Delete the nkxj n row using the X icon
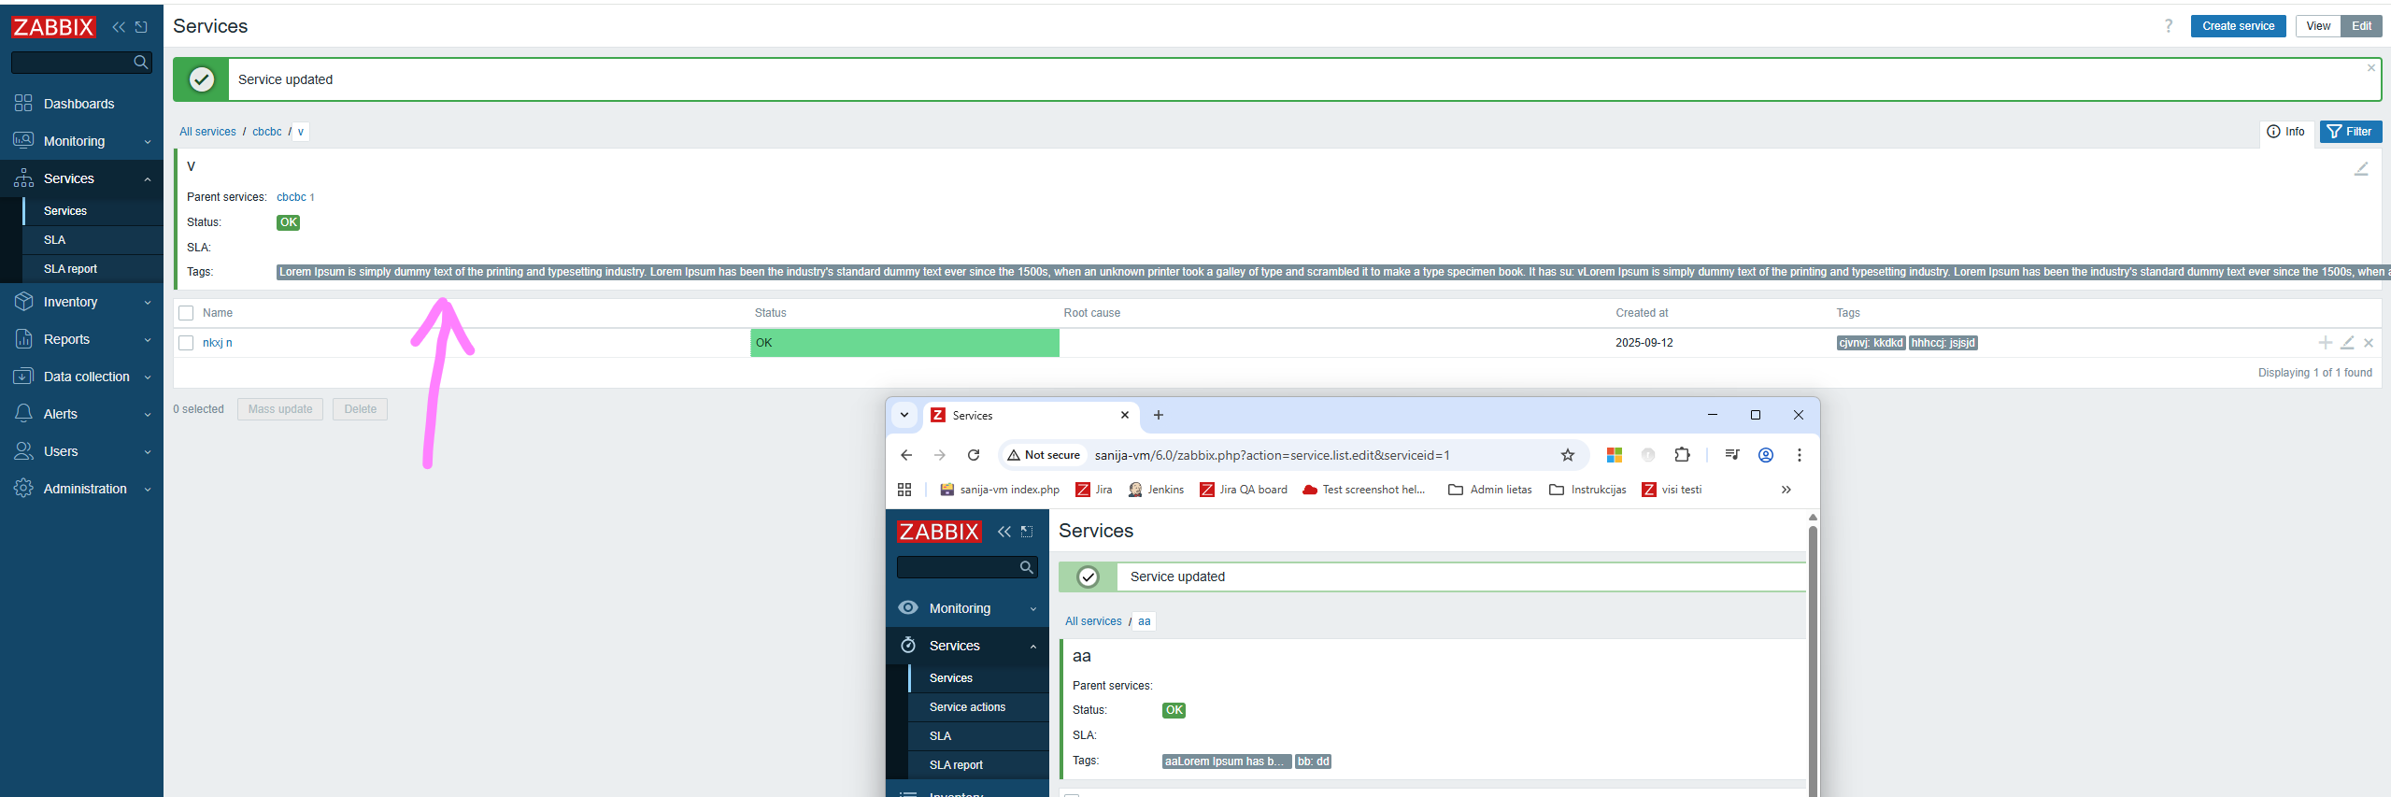Screen dimensions: 2391x797 point(2369,343)
